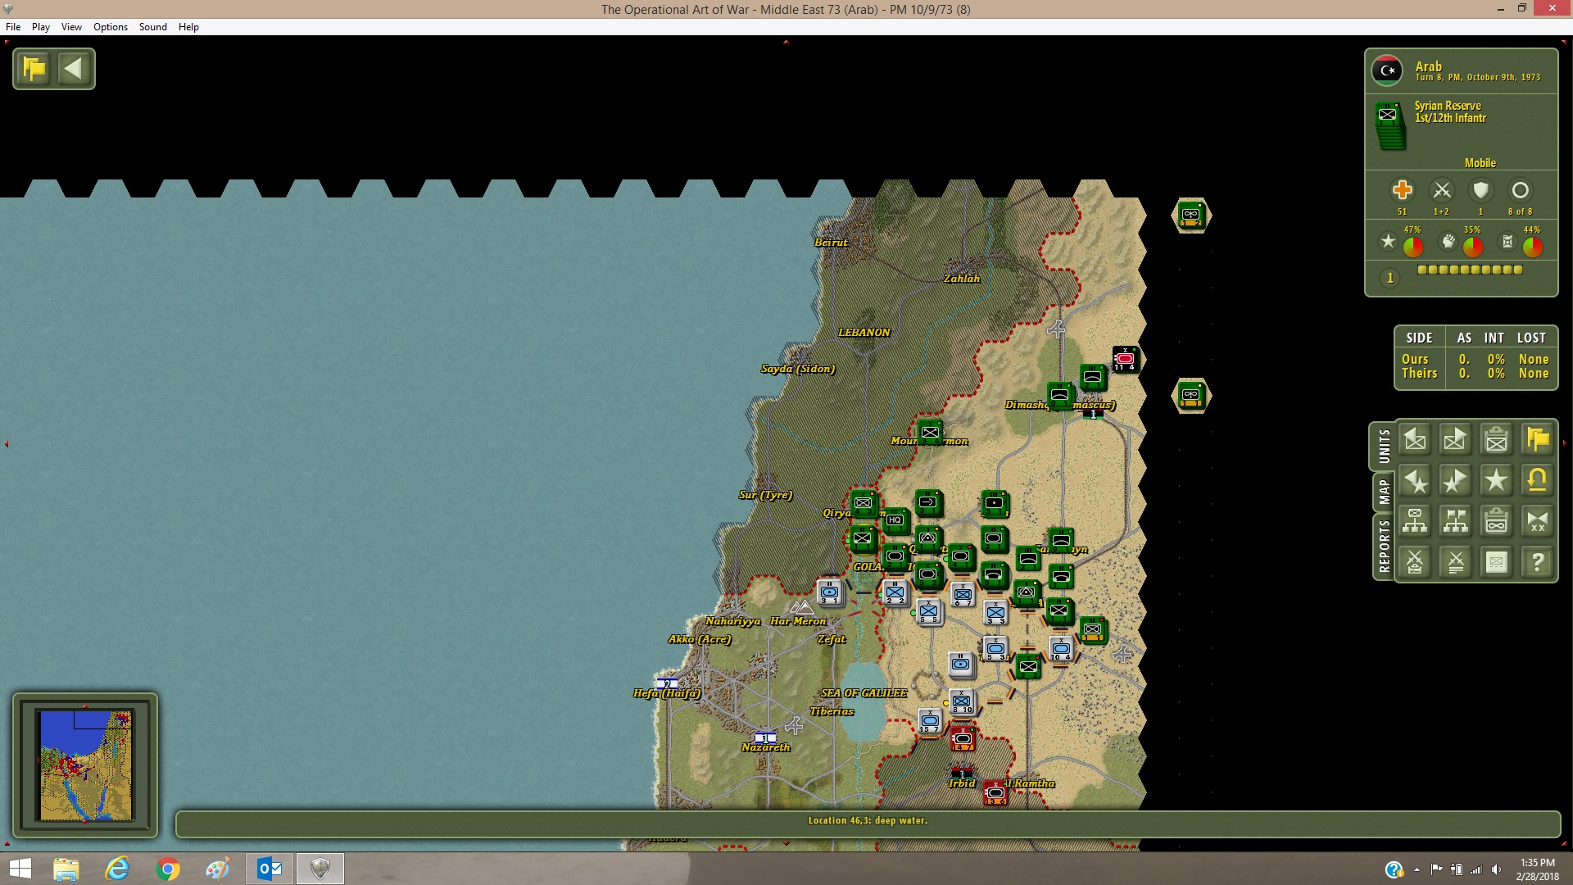Image resolution: width=1573 pixels, height=885 pixels.
Task: Open the File menu
Action: 13,27
